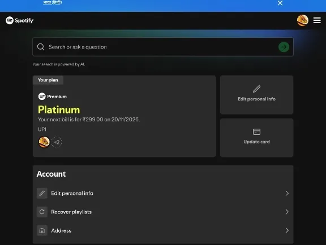
Task: Submit search with green arrow button
Action: (x=284, y=47)
